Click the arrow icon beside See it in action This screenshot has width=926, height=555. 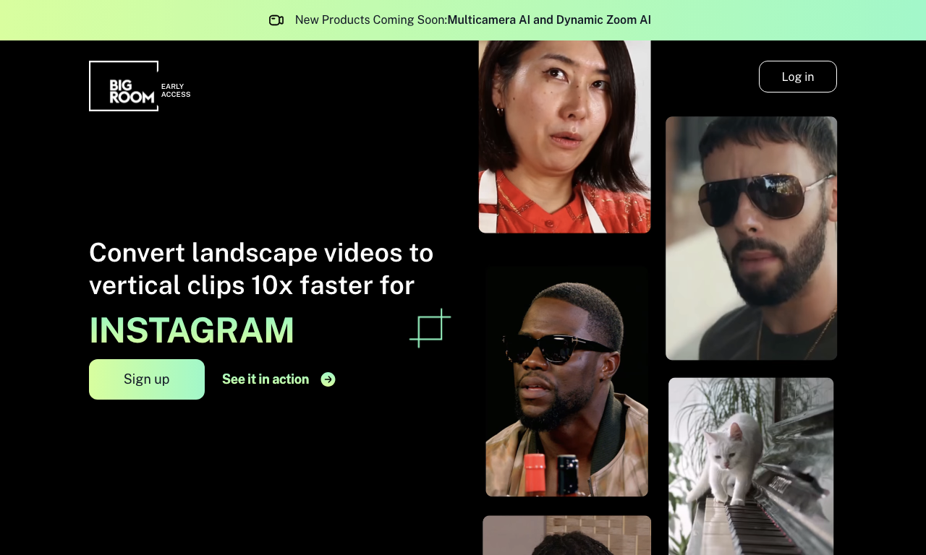click(328, 379)
